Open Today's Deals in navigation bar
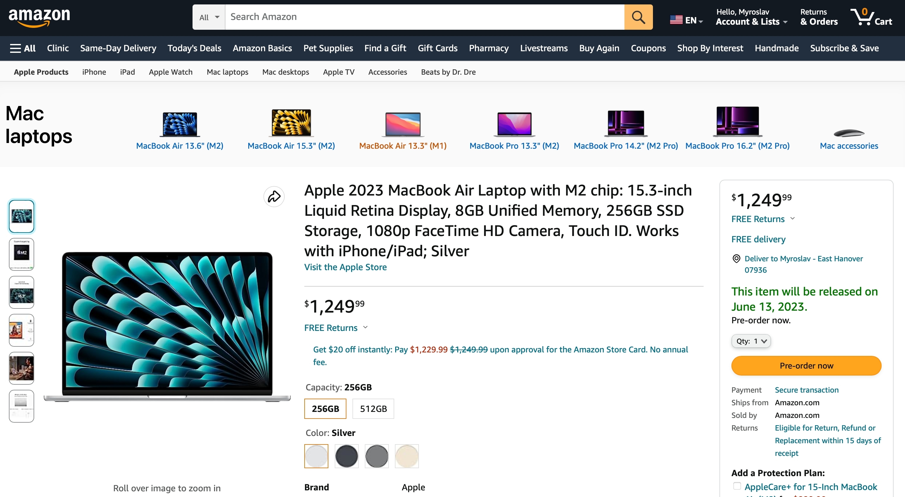This screenshot has height=497, width=905. [194, 48]
